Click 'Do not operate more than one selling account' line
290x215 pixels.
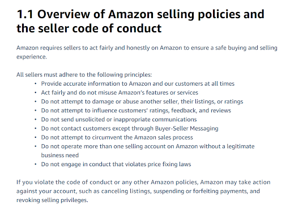[x=148, y=146]
